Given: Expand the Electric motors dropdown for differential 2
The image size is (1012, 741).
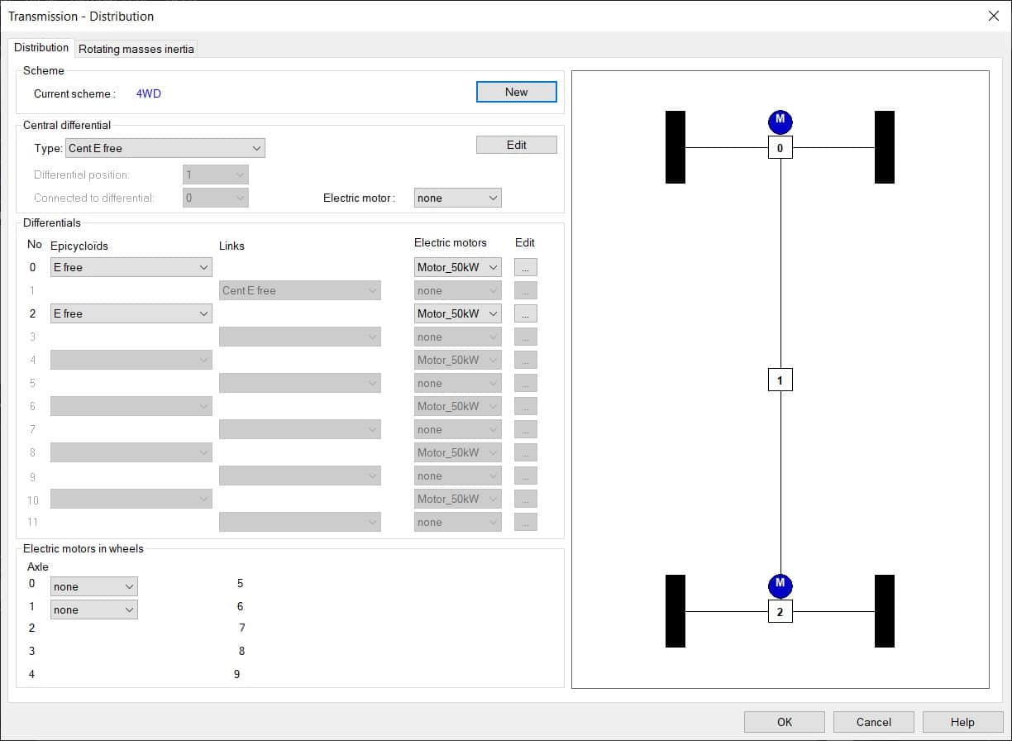Looking at the screenshot, I should [x=457, y=313].
